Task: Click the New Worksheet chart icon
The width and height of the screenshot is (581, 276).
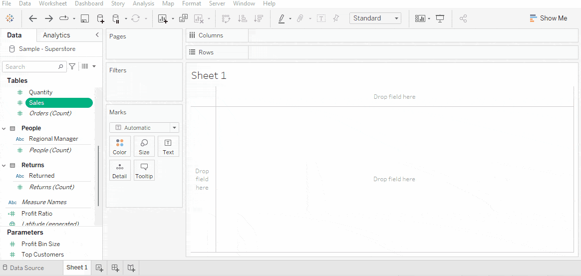Action: pyautogui.click(x=163, y=18)
